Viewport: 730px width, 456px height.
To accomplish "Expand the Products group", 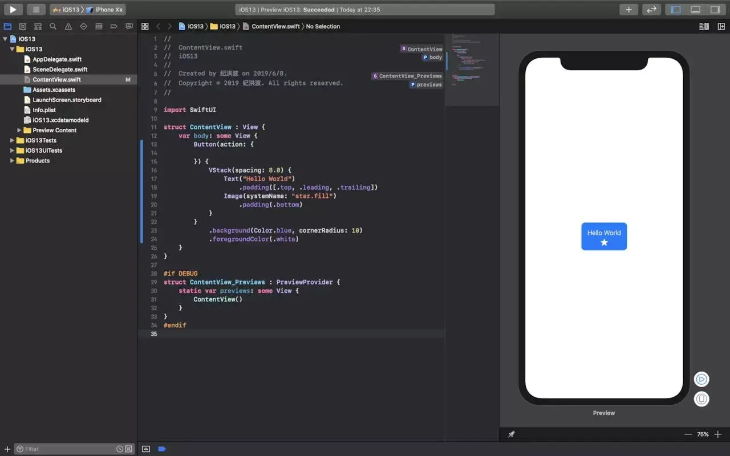I will [12, 161].
